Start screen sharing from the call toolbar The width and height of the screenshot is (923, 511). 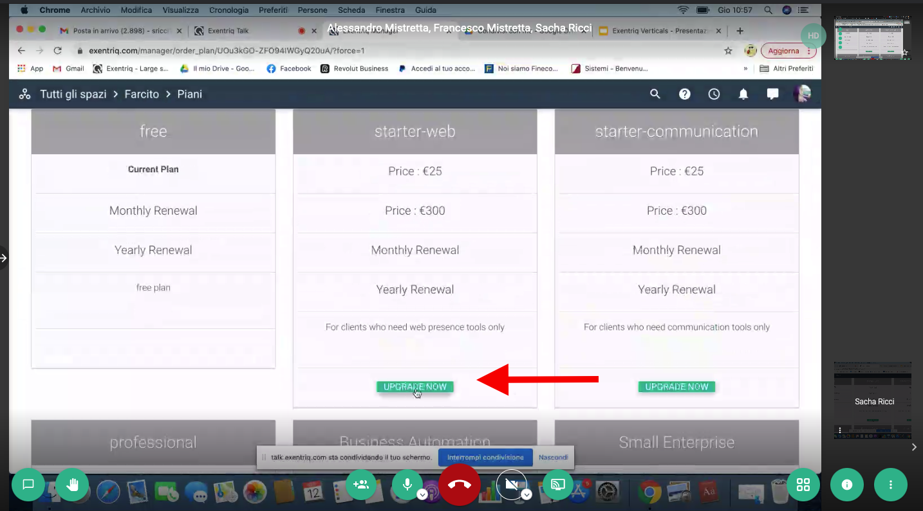[558, 485]
